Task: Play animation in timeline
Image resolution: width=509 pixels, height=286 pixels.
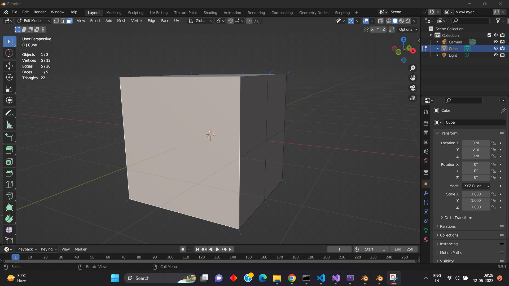Action: (x=217, y=249)
